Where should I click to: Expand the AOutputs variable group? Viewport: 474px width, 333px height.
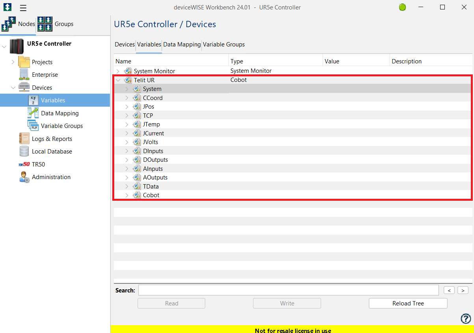[126, 178]
